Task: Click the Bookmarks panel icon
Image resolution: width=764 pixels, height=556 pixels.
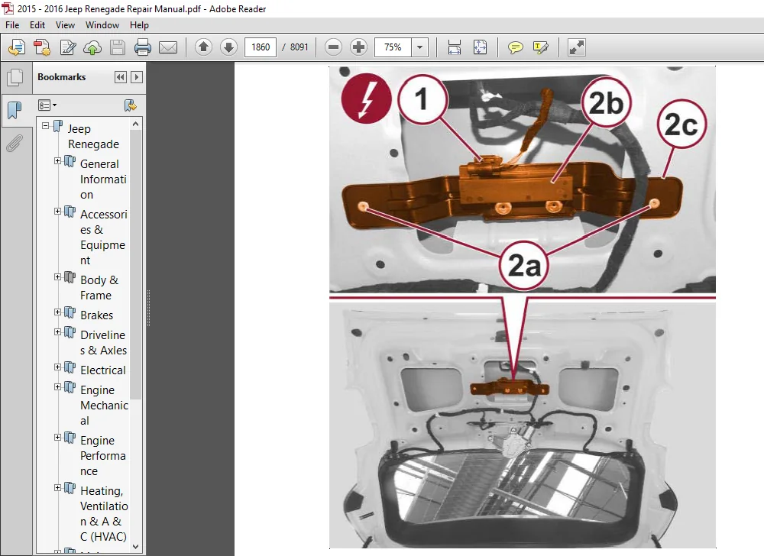Action: 15,110
